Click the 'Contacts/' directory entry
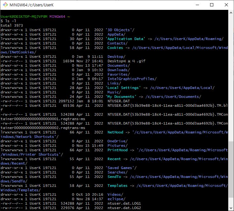Image resolution: width=234 pixels, height=211 pixels. pos(117,43)
